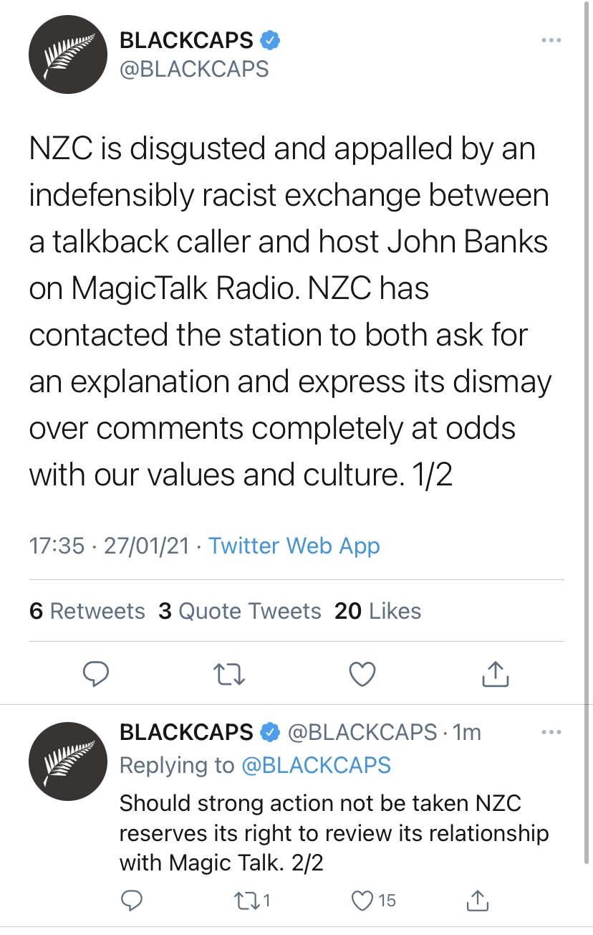Click the verified badge beside the header BLACKCAPS name
Screen dimensions: 593x935
269,41
